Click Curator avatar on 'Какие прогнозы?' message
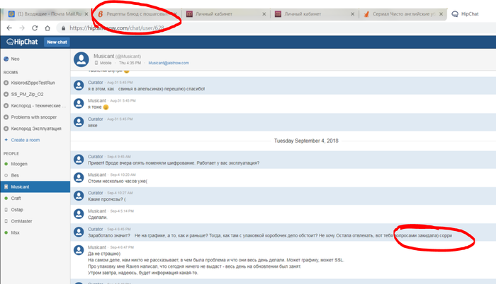The image size is (496, 284). [79, 196]
